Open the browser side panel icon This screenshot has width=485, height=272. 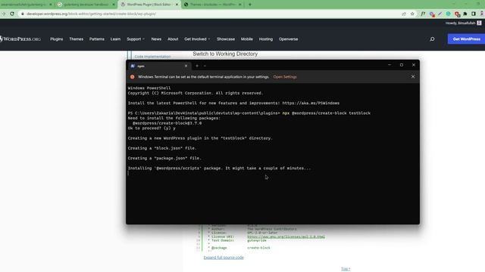473,14
